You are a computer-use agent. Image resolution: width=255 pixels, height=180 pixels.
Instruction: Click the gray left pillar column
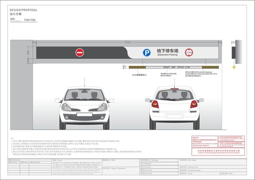[x=22, y=85]
